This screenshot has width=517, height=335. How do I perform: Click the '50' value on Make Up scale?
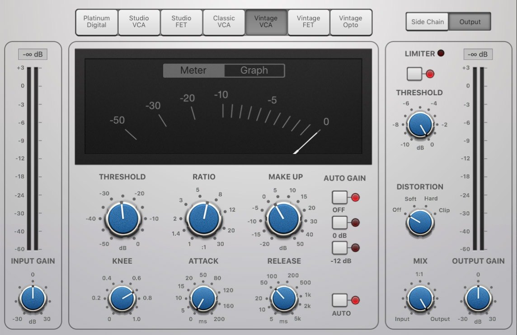tap(300, 244)
